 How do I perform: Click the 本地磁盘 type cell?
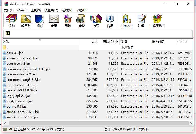(127, 48)
